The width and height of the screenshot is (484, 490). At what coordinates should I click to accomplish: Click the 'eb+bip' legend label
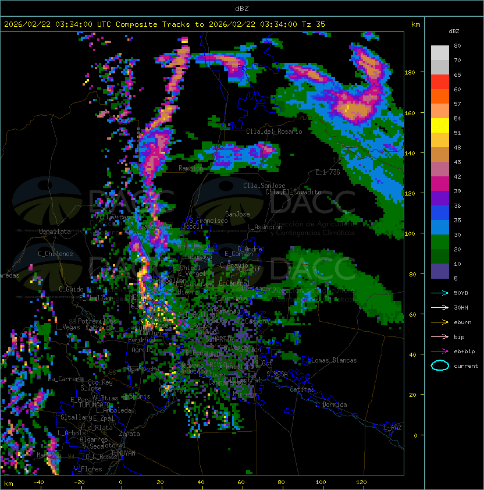coord(464,351)
